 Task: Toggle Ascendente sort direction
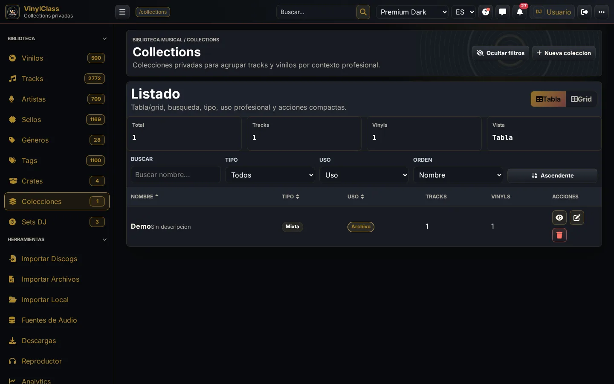point(552,175)
